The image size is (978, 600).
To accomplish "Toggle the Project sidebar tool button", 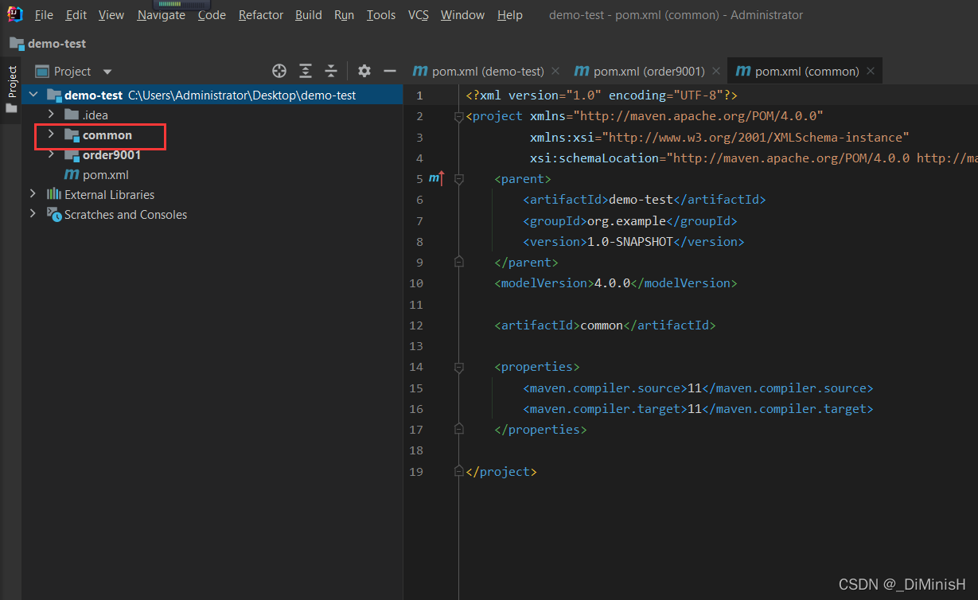I will [11, 81].
